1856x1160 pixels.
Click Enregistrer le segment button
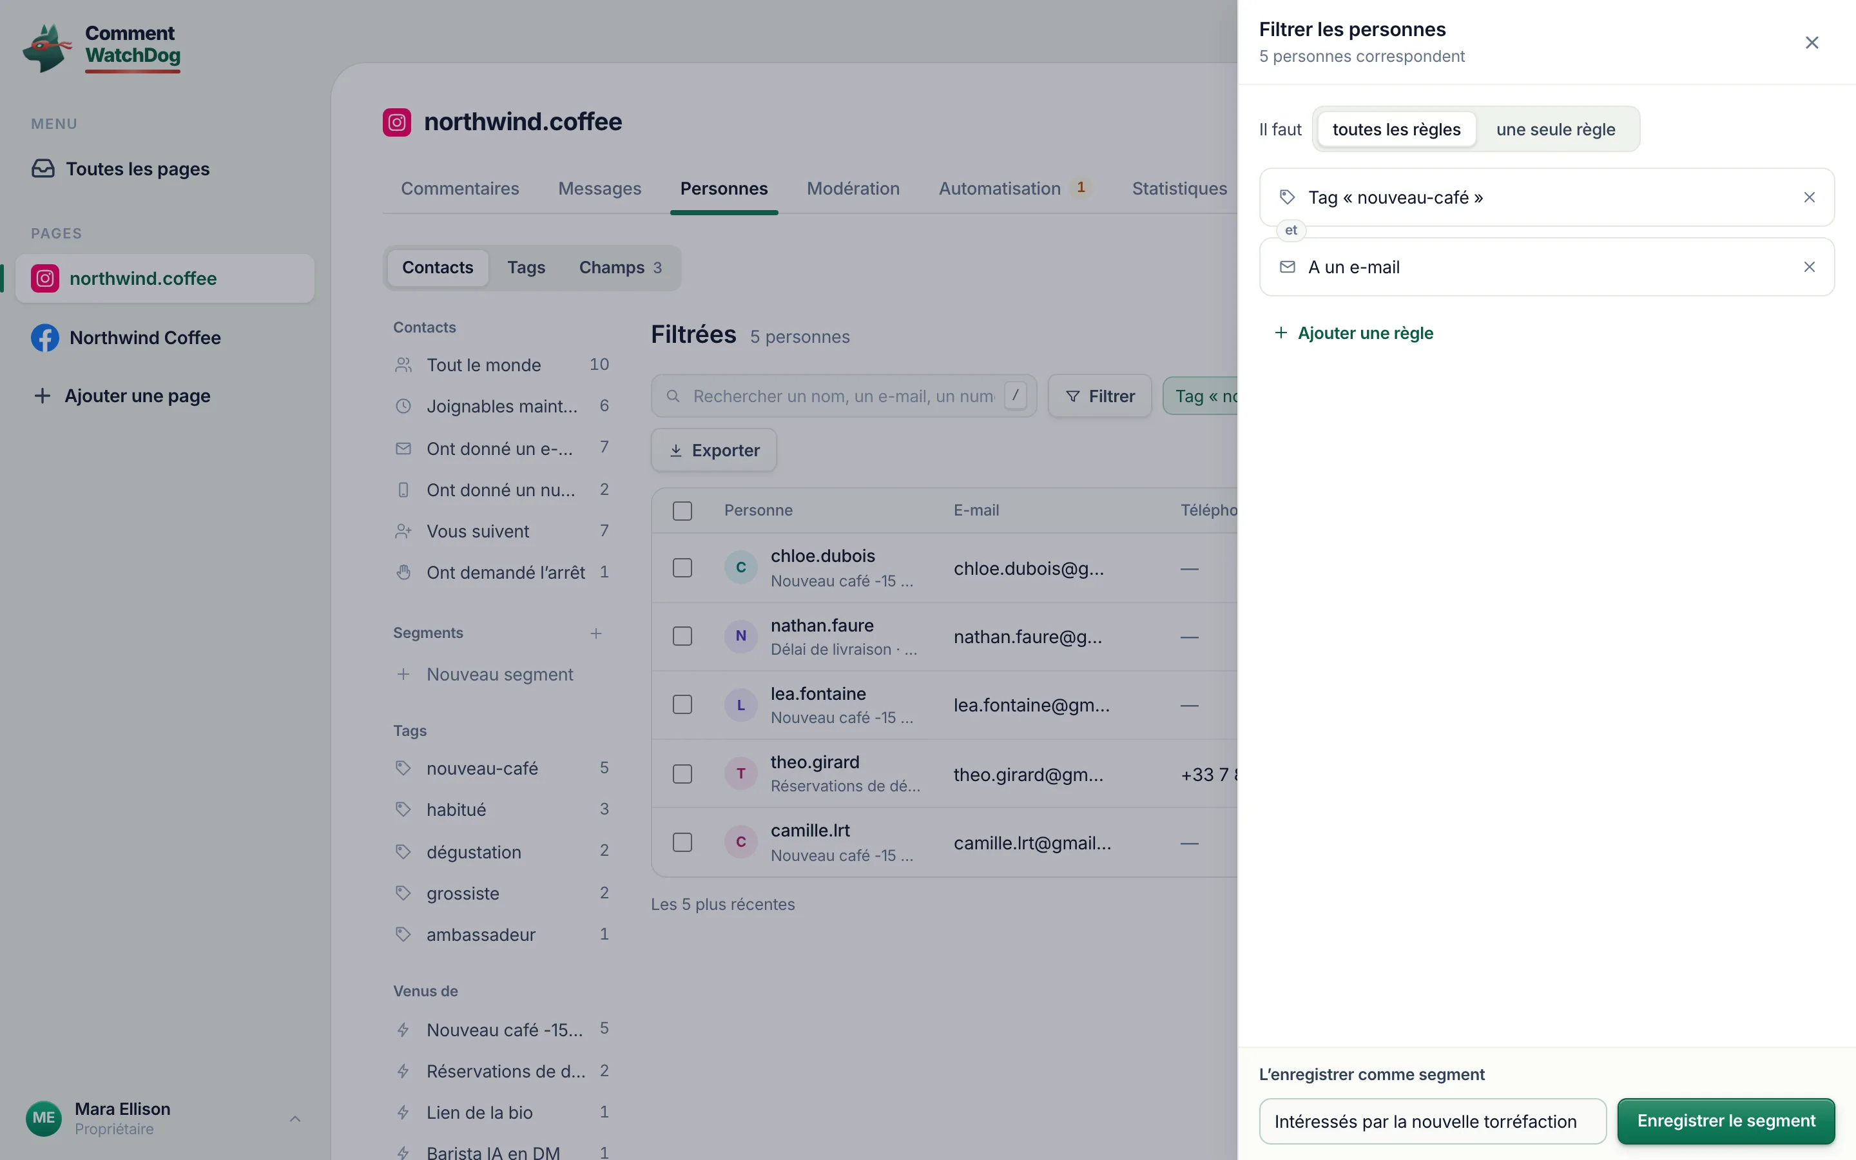click(1726, 1121)
